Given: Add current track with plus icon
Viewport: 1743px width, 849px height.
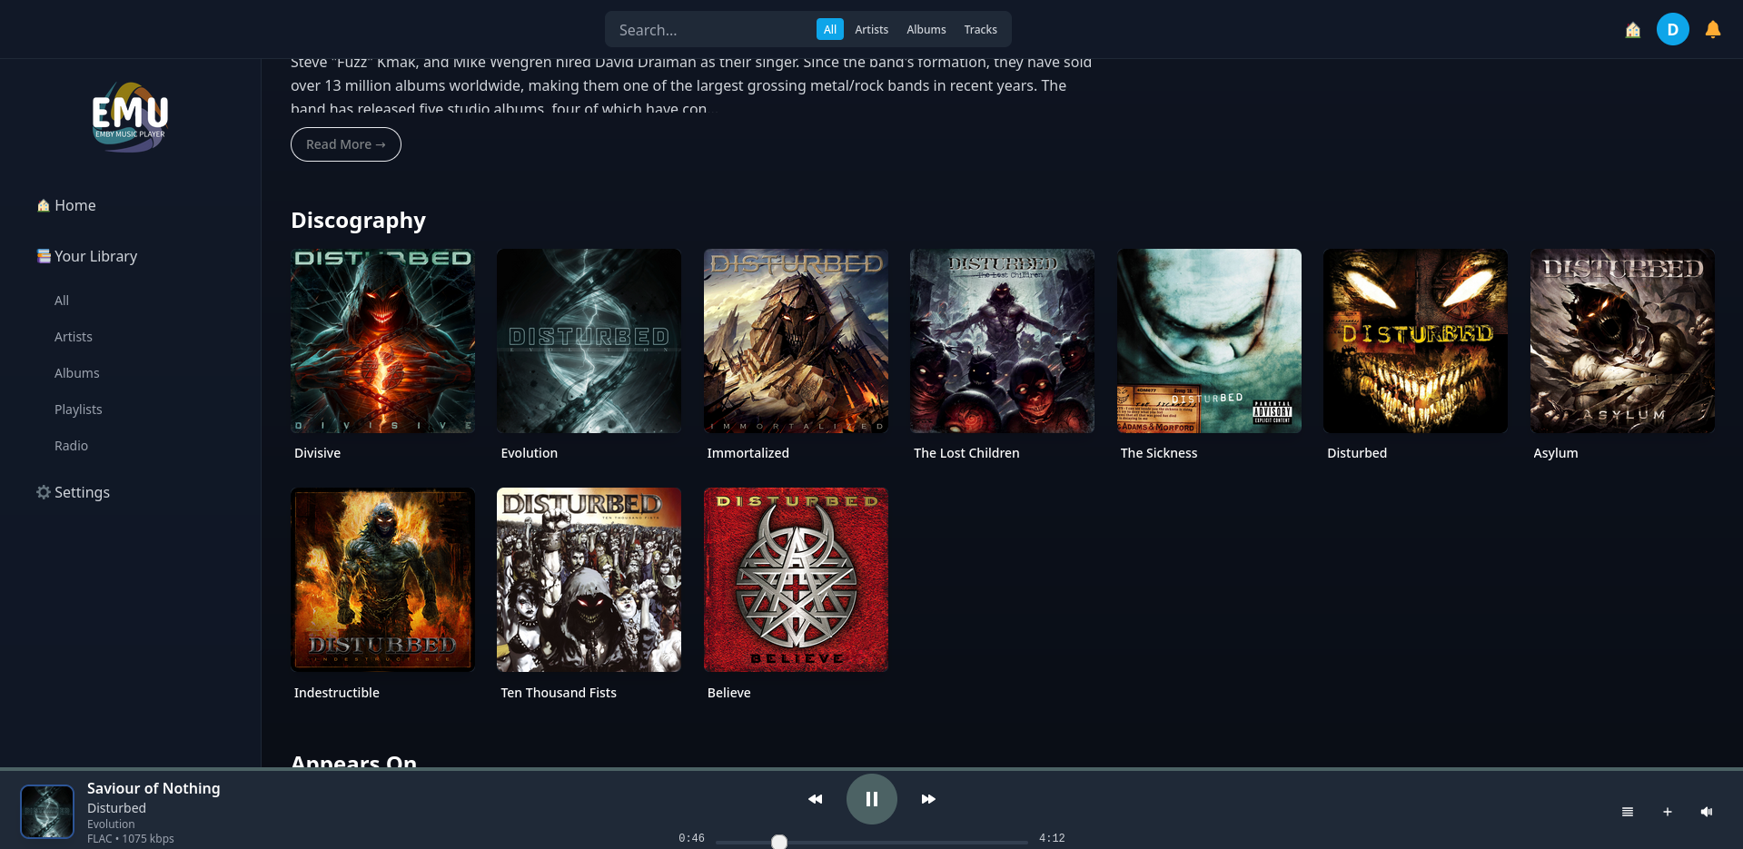Looking at the screenshot, I should [x=1668, y=812].
